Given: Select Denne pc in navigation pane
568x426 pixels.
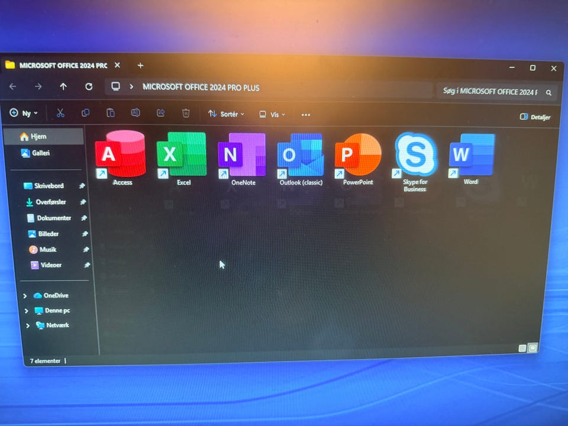Looking at the screenshot, I should pyautogui.click(x=52, y=311).
